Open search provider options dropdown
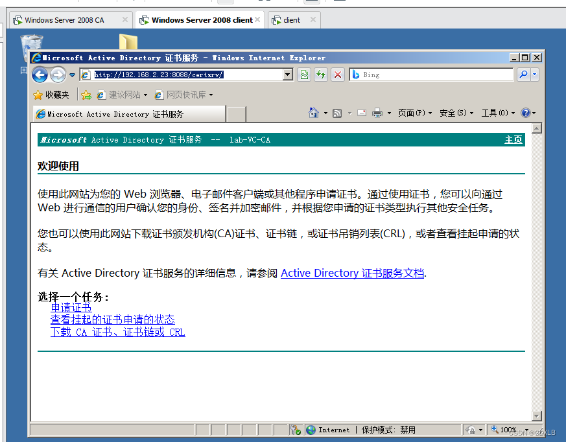The width and height of the screenshot is (566, 442). click(535, 75)
